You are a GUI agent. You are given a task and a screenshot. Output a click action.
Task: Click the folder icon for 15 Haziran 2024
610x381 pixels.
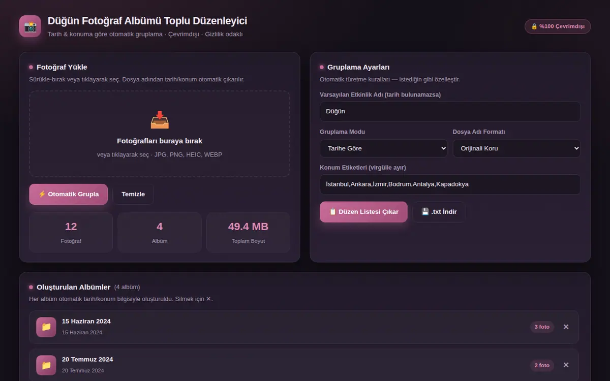point(46,327)
